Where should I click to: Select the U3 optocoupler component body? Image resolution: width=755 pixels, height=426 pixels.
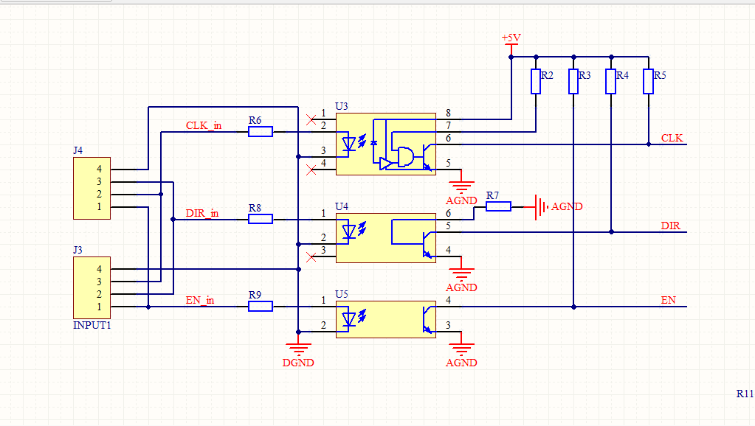coord(386,144)
